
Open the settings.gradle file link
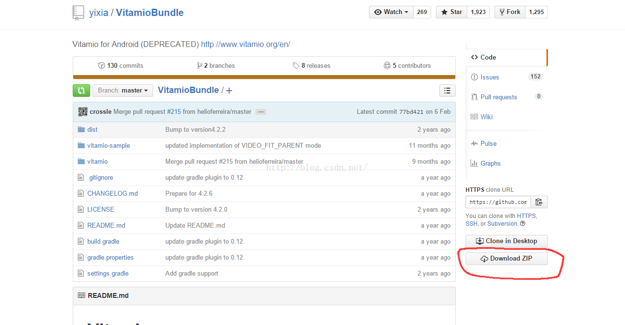coord(108,273)
